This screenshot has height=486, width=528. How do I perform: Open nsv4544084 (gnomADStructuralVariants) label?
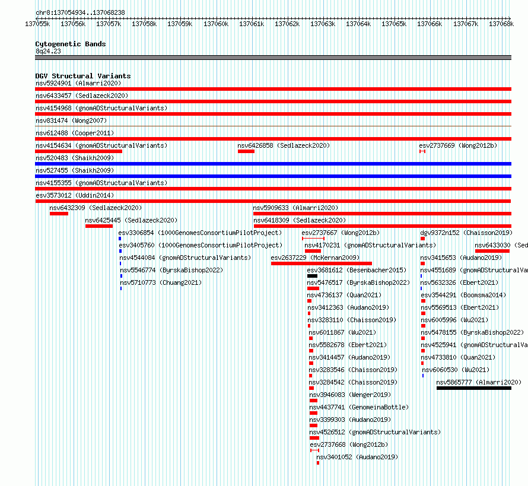click(185, 258)
